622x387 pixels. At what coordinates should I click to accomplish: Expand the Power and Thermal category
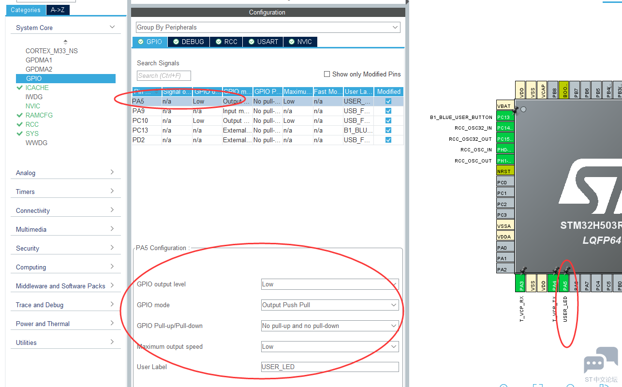pos(112,323)
